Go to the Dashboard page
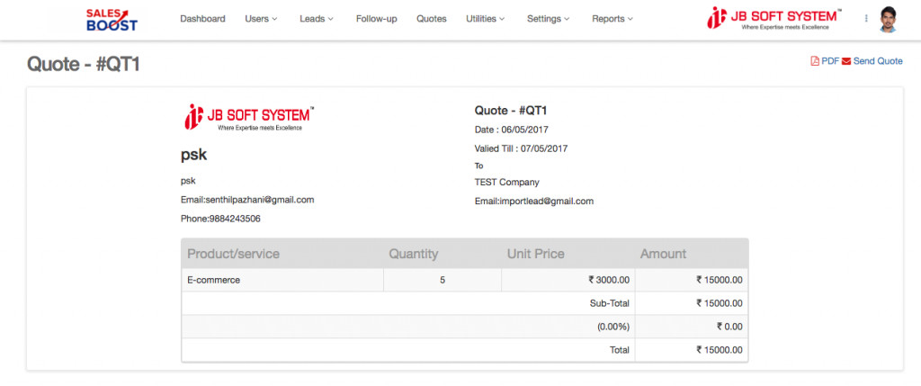Viewport: 921px width, 386px height. tap(202, 19)
